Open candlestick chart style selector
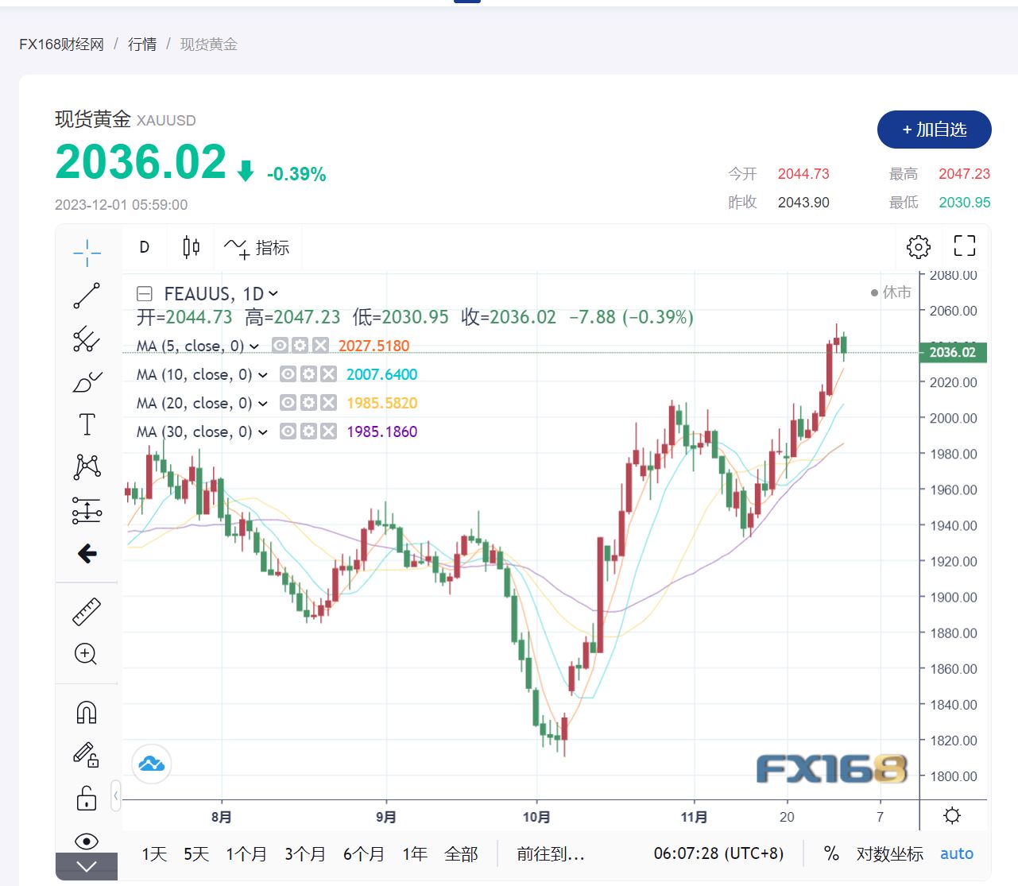The image size is (1018, 886). click(191, 247)
